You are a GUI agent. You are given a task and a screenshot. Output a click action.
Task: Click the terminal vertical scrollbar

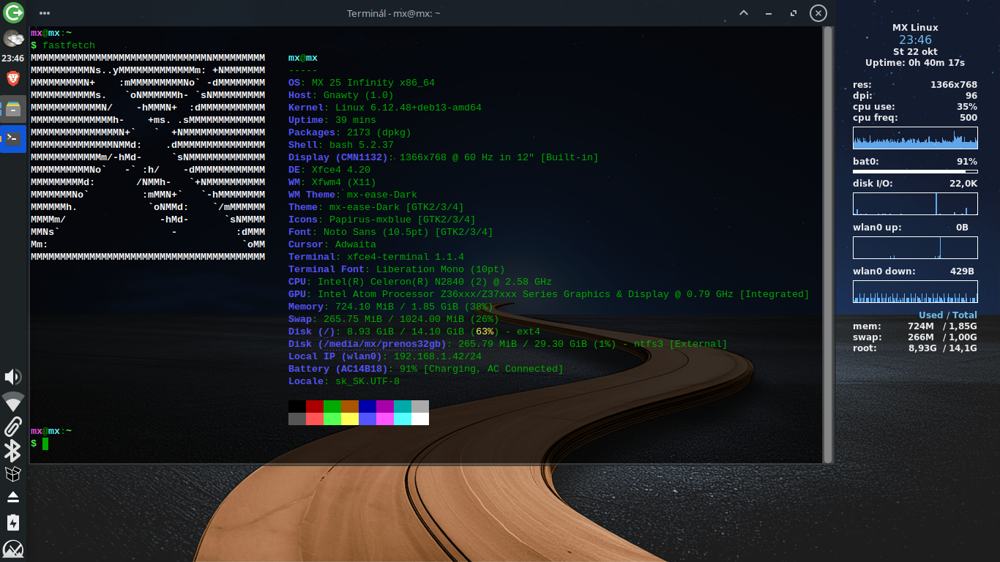click(828, 244)
